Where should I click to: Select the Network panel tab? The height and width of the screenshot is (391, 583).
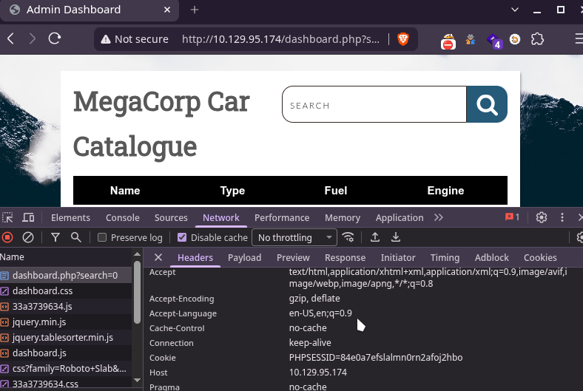[x=221, y=217]
